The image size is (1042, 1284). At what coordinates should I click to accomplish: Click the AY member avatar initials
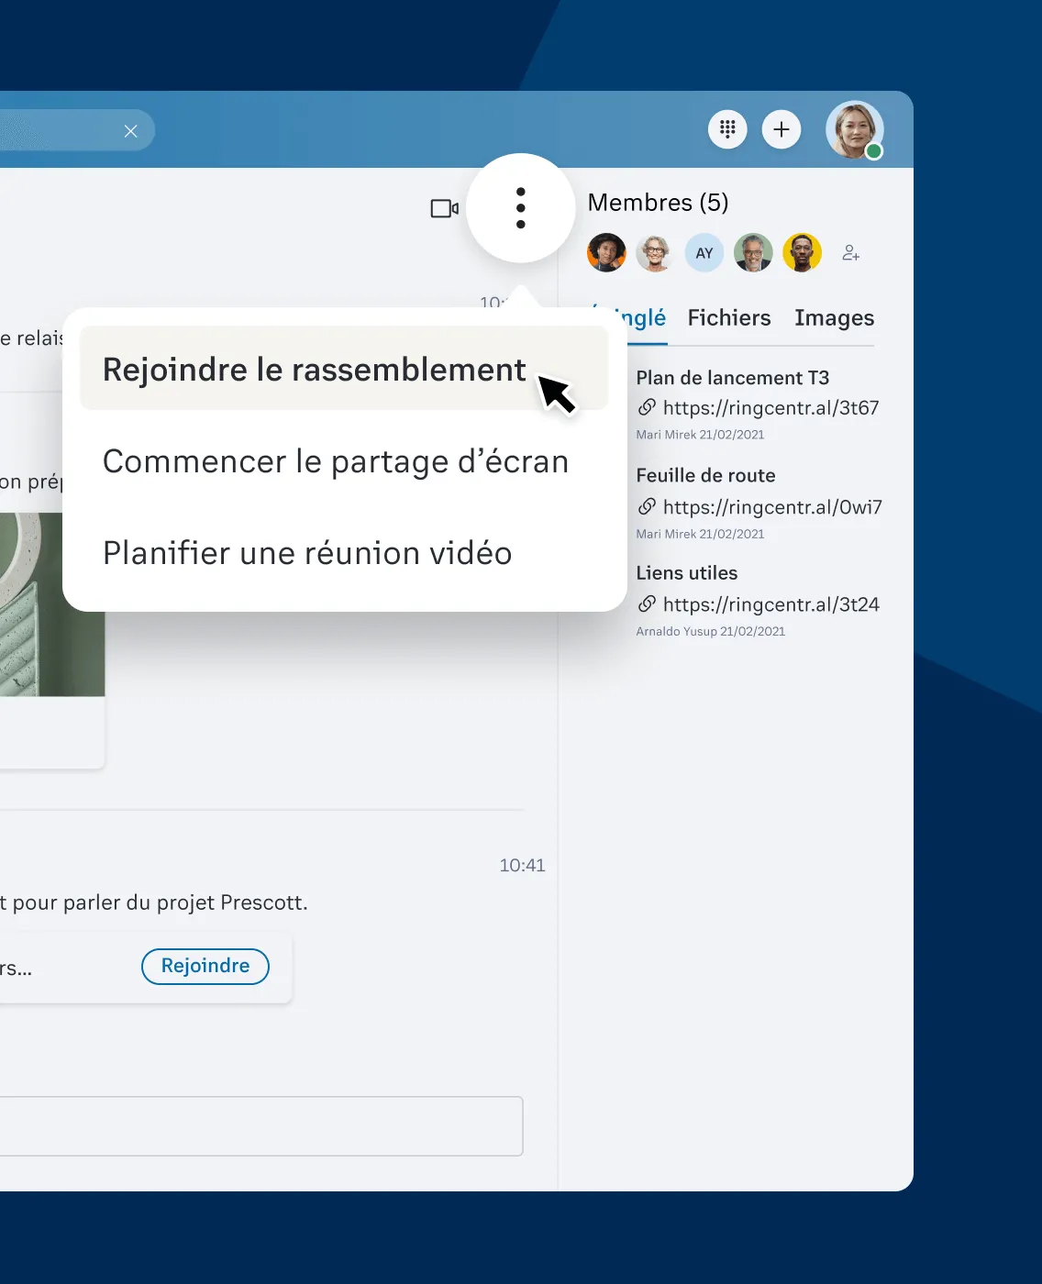tap(704, 252)
